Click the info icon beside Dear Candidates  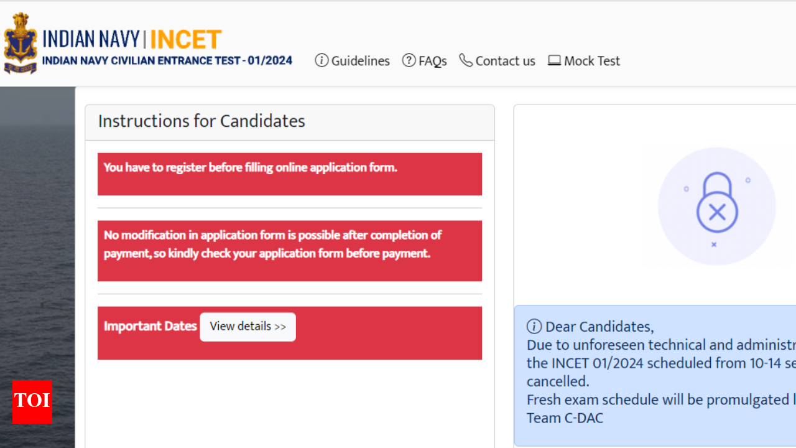tap(534, 327)
